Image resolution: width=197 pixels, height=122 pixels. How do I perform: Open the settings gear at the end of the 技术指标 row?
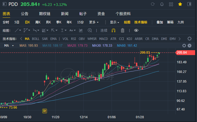190,39
